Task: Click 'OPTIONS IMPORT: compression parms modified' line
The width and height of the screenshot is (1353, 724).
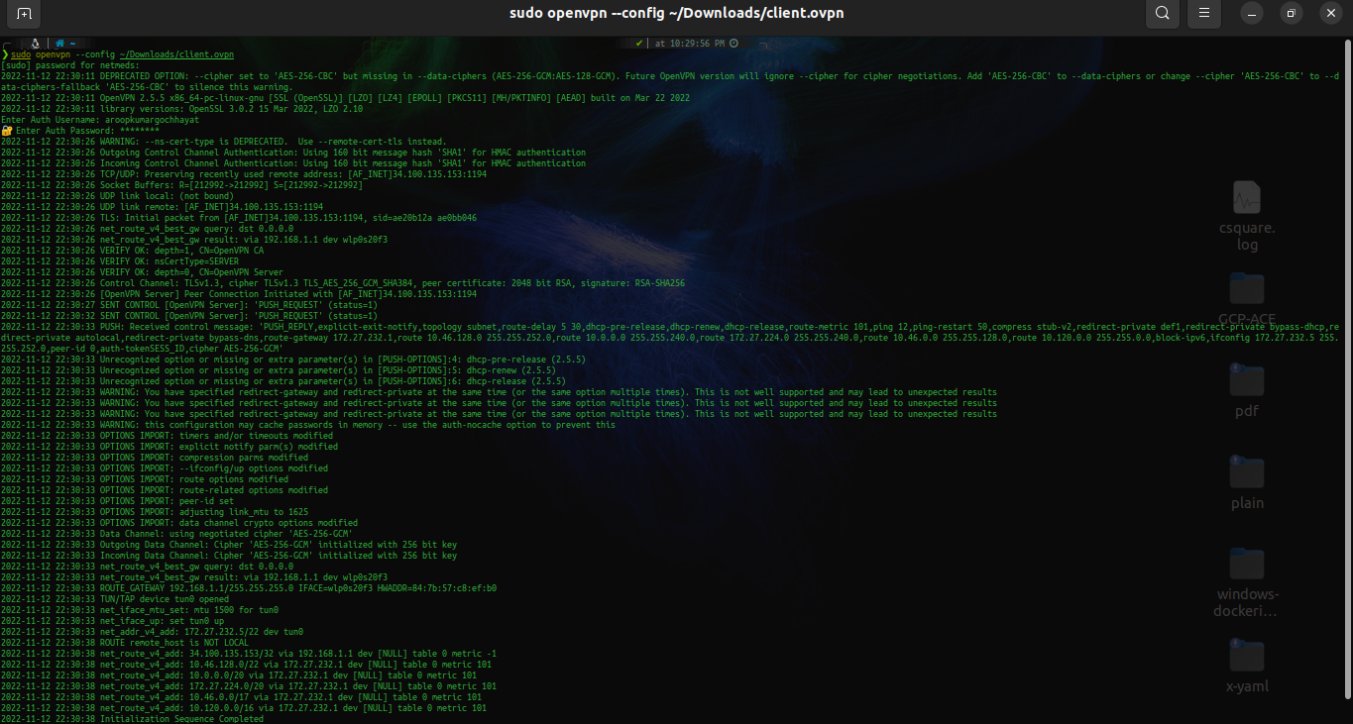Action: tap(155, 458)
